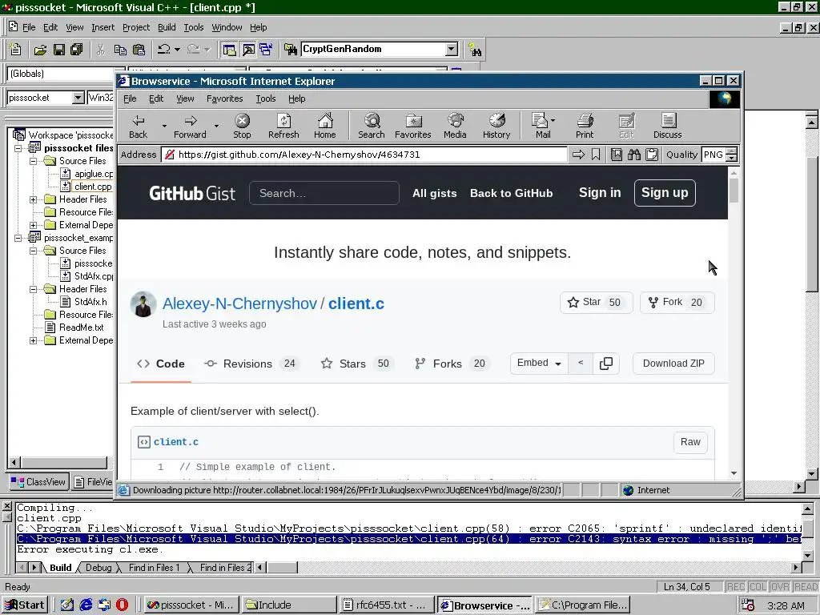Click the Cut scissors icon
Image resolution: width=820 pixels, height=615 pixels.
pyautogui.click(x=101, y=50)
